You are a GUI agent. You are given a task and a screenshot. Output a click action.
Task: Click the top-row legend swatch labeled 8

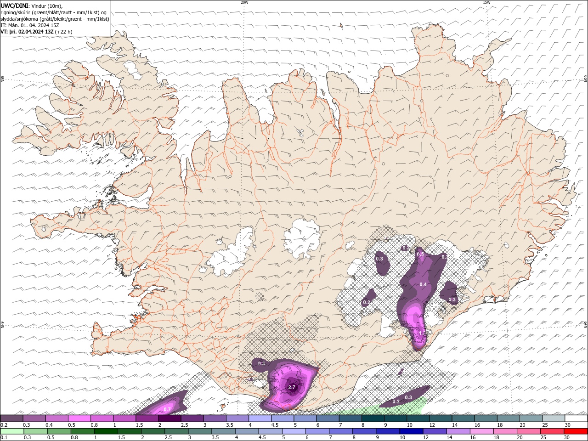(373, 418)
